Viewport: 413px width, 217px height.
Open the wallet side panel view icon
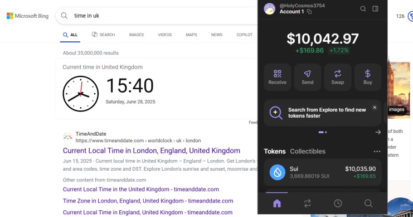pos(375,9)
